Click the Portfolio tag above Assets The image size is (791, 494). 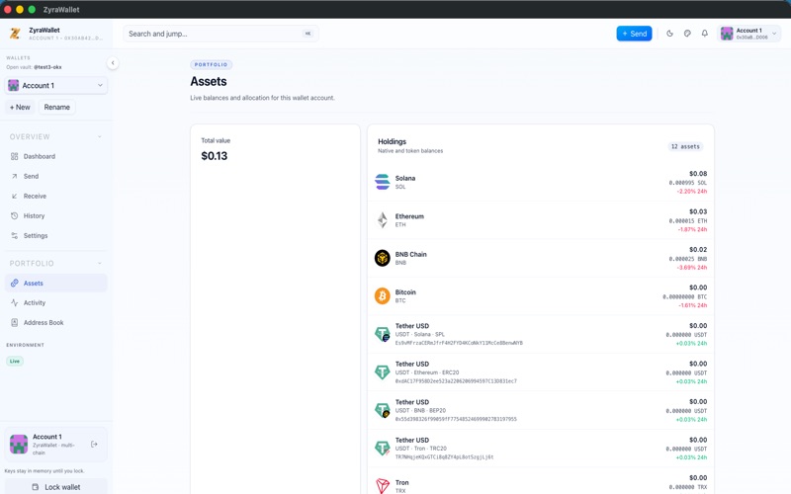211,64
